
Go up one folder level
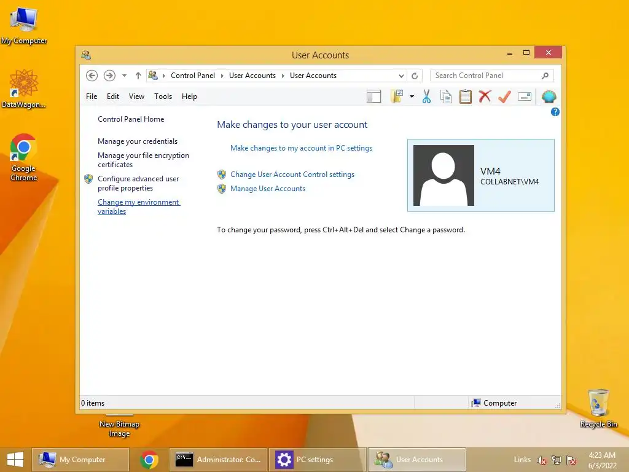(138, 76)
